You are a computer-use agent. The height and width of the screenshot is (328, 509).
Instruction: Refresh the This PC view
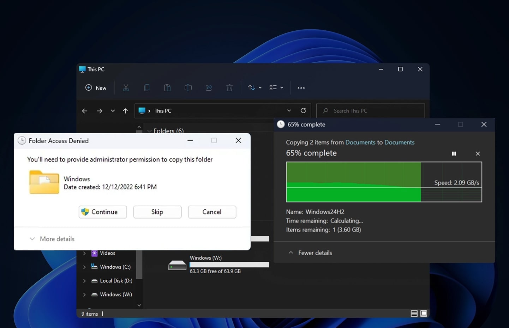[x=303, y=111]
